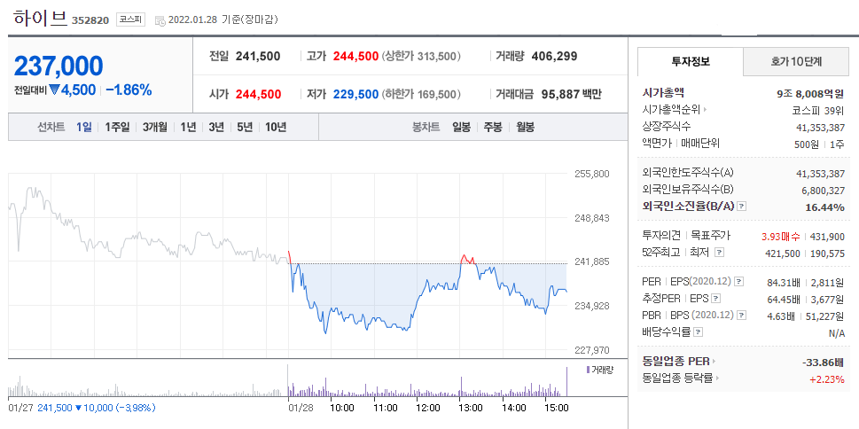Click the 추정PER value 64.45배
The height and width of the screenshot is (429, 859).
(x=784, y=300)
